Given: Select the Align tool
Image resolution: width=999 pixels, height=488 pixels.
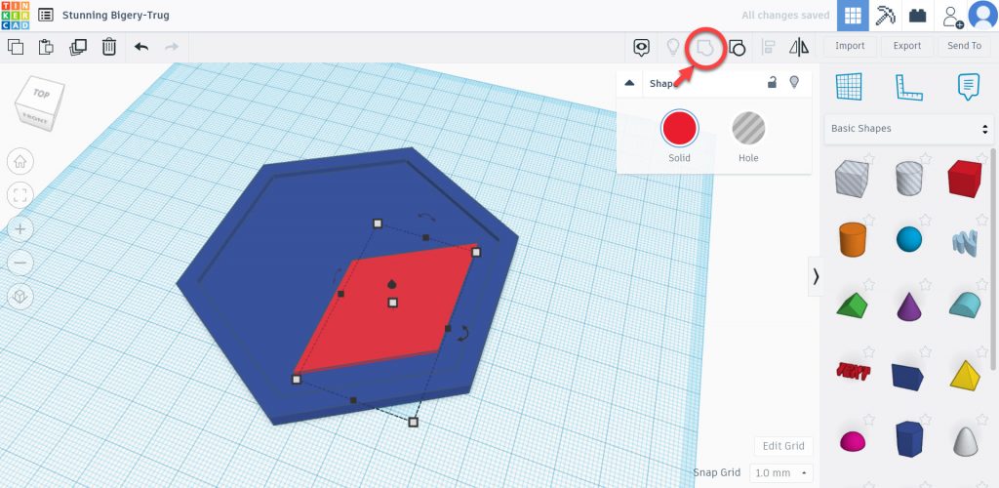Looking at the screenshot, I should click(768, 46).
